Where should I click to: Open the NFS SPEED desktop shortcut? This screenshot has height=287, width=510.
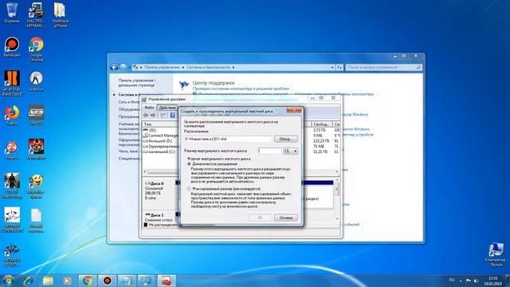click(36, 115)
